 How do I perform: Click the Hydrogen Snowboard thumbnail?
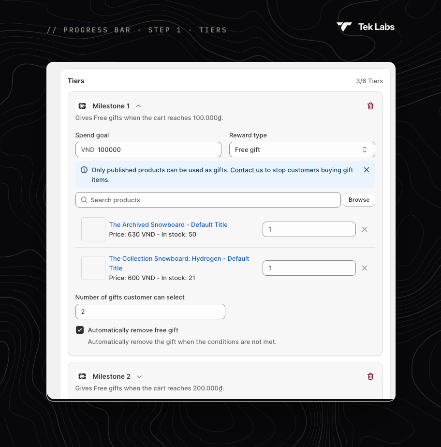pos(93,268)
